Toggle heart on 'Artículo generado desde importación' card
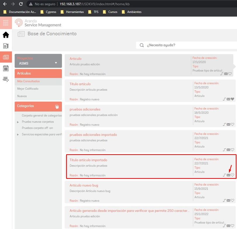This screenshot has width=237, height=229. [233, 226]
